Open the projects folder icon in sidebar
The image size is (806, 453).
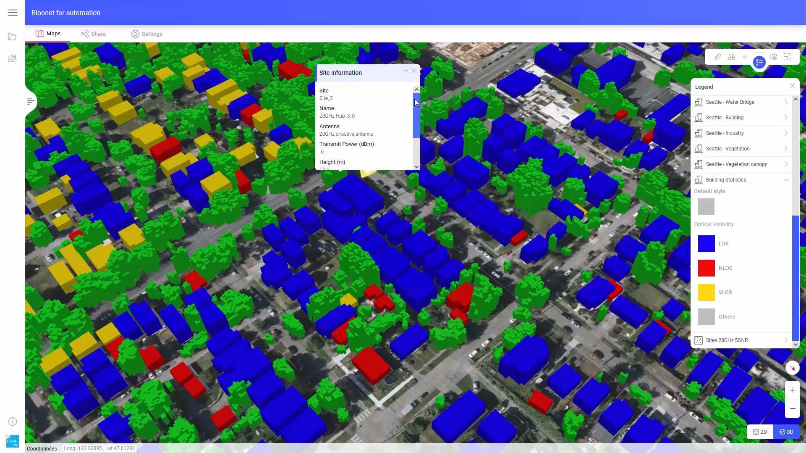click(x=12, y=37)
